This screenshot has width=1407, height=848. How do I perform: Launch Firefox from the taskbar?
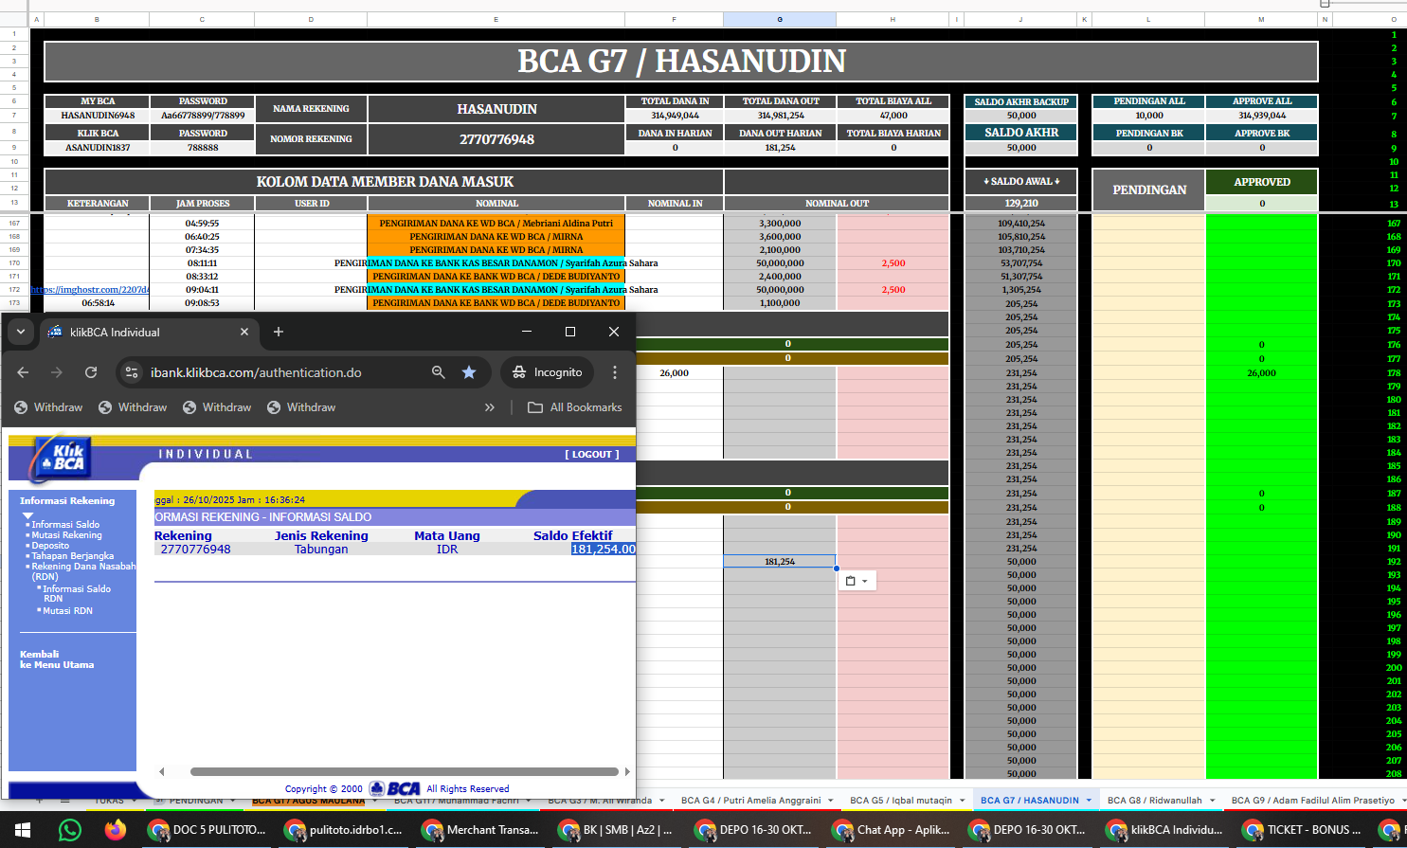116,830
